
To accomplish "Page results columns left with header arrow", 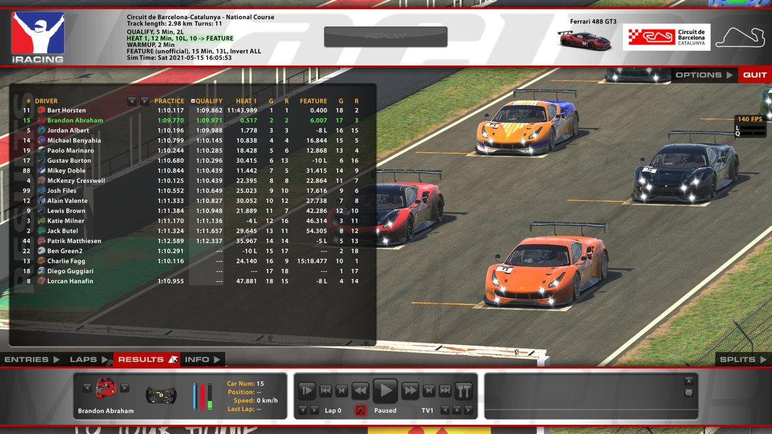I will (132, 101).
